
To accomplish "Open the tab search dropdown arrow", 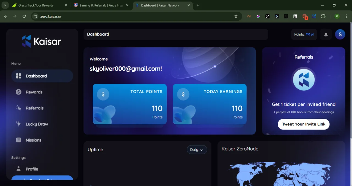I will 5,5.
